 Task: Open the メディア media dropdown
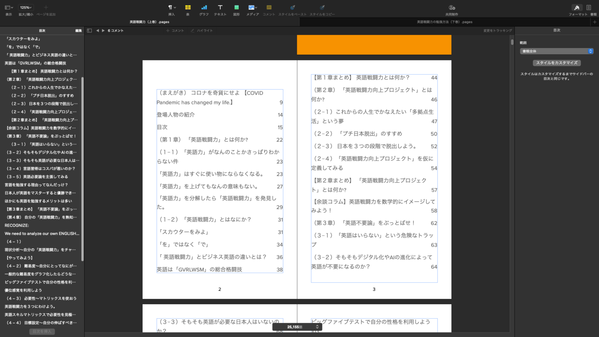tap(253, 7)
